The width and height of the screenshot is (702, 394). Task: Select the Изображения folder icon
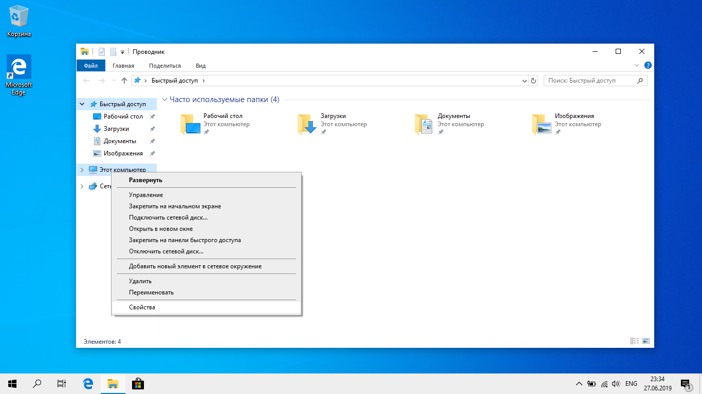pyautogui.click(x=542, y=124)
